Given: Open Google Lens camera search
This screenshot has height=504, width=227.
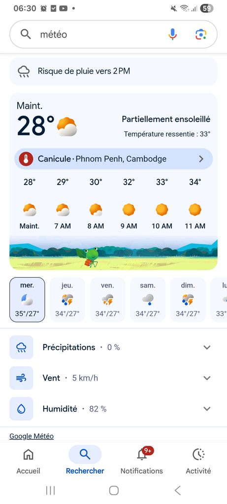Looking at the screenshot, I should pos(200,34).
